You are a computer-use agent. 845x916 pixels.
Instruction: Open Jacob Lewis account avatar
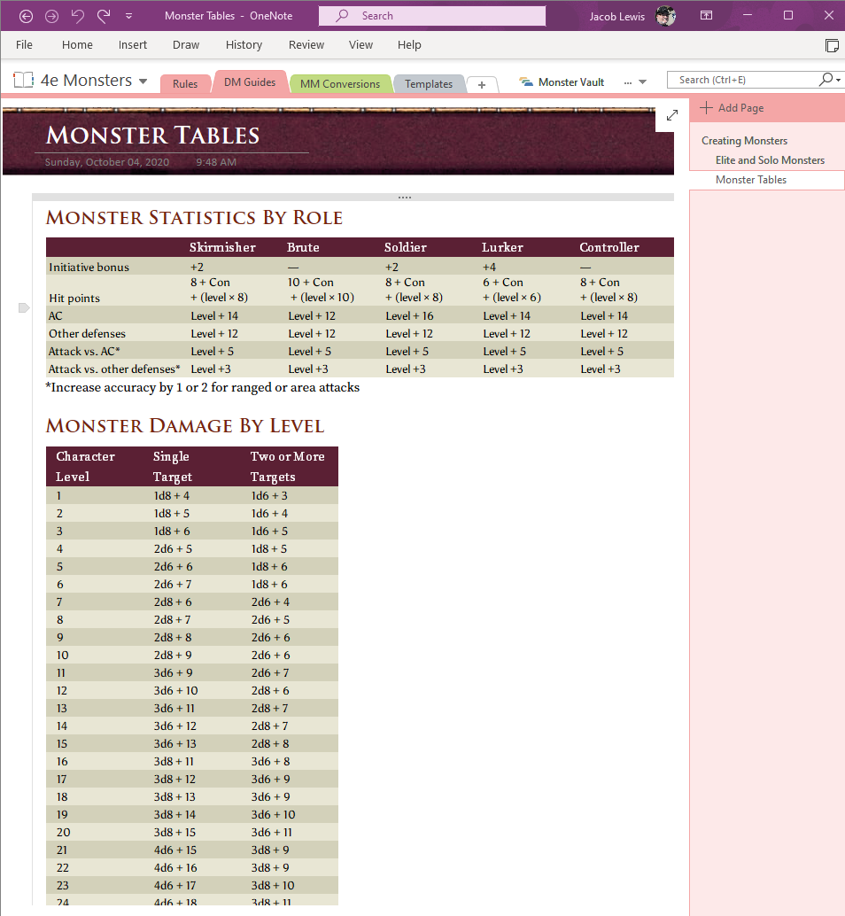(666, 16)
